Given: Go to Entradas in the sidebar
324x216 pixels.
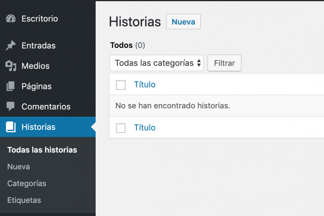Looking at the screenshot, I should tap(39, 46).
